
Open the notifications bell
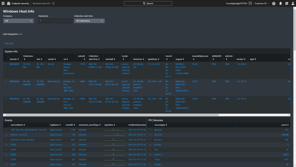pyautogui.click(x=280, y=3)
